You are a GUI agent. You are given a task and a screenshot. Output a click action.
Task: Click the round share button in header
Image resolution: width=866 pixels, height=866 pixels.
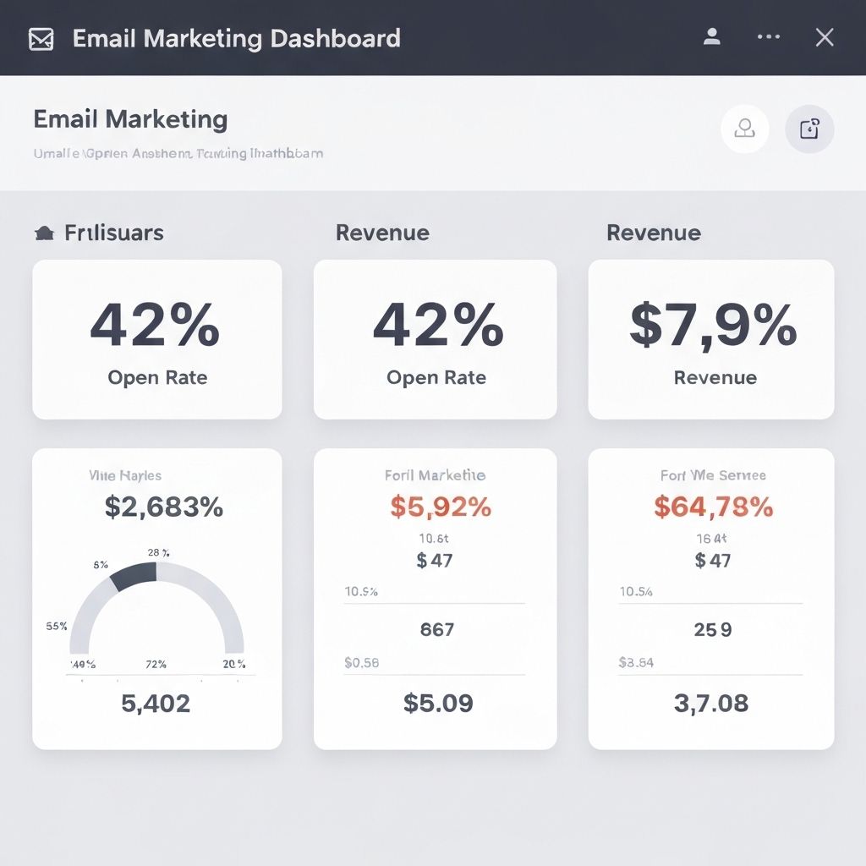pos(809,129)
